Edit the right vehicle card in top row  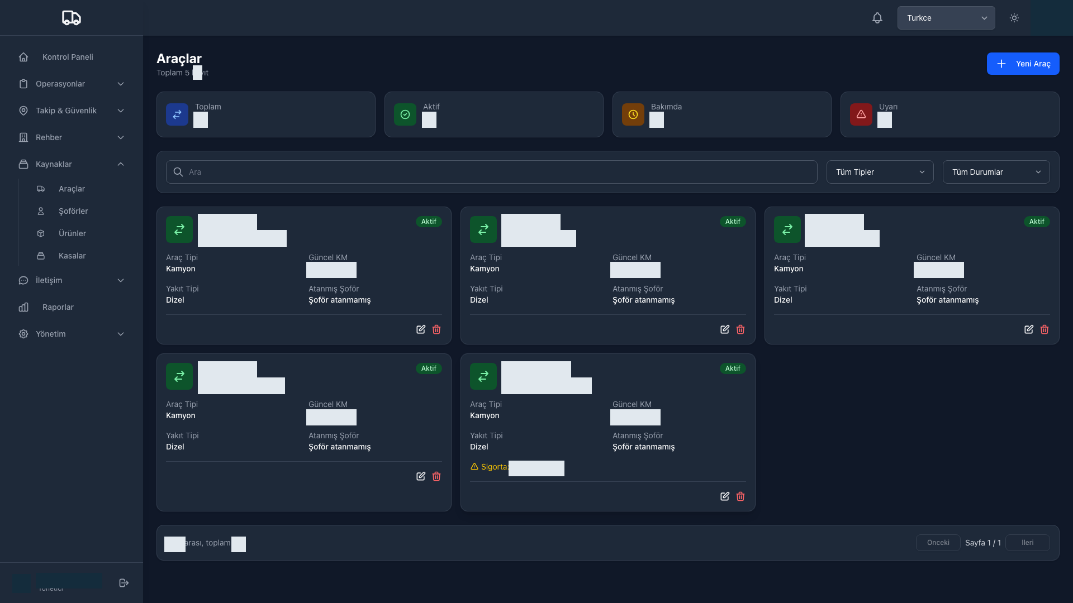[x=1029, y=329]
